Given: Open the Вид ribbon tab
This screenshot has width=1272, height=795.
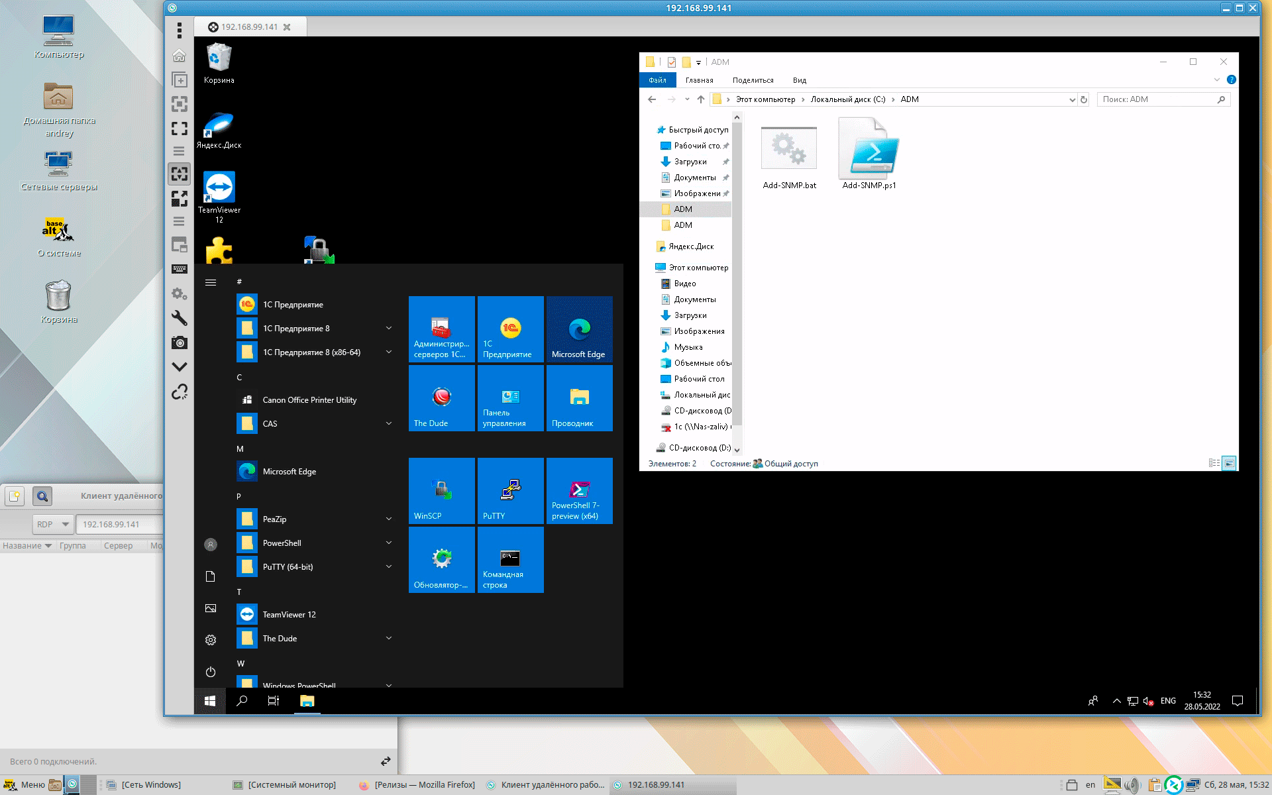Looking at the screenshot, I should pos(799,80).
